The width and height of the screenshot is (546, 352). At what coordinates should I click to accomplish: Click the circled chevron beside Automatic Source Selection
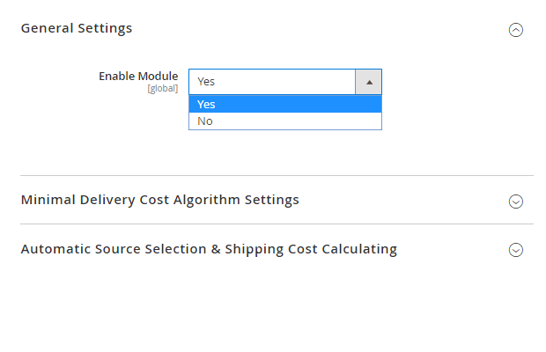coord(516,250)
